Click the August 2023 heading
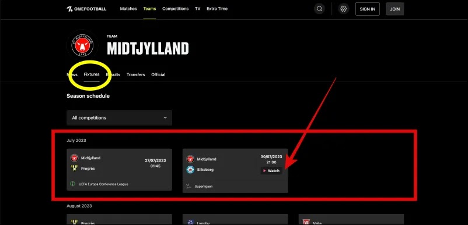This screenshot has width=468, height=225. 79,206
